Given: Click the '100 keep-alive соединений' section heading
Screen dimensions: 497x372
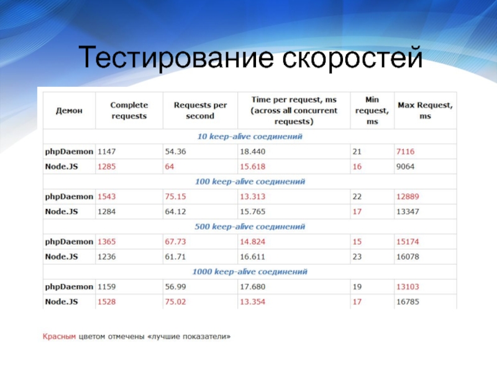Looking at the screenshot, I should (x=250, y=182).
